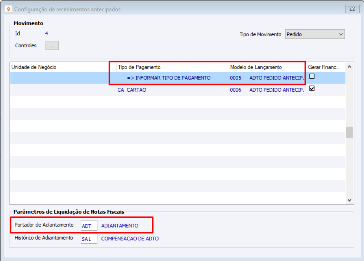Viewport: 364px width, 261px height.
Task: Click the Portador de Adiantamento field with ADT
Action: [x=89, y=226]
